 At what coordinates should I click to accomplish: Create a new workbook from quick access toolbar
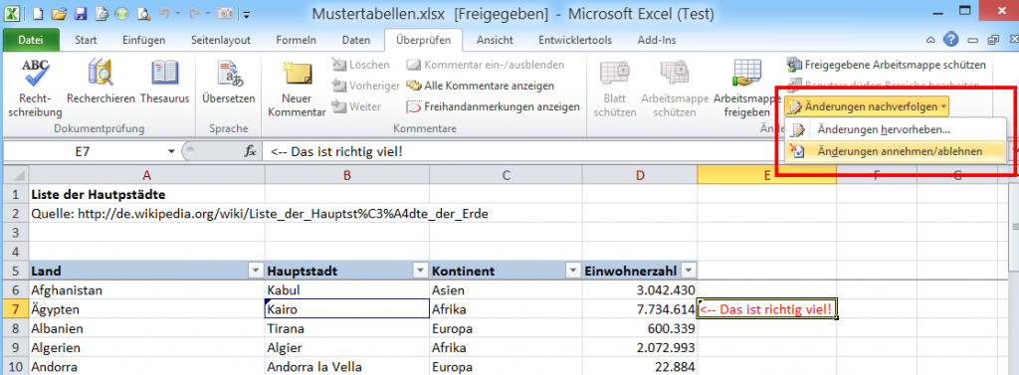click(x=39, y=13)
